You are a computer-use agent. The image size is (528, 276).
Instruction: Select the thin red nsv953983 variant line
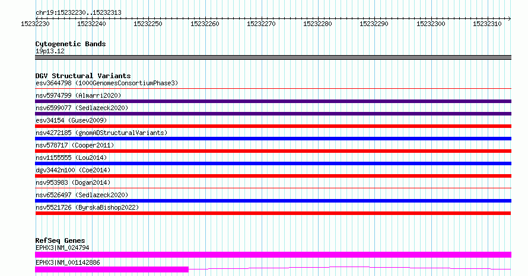[x=273, y=188]
